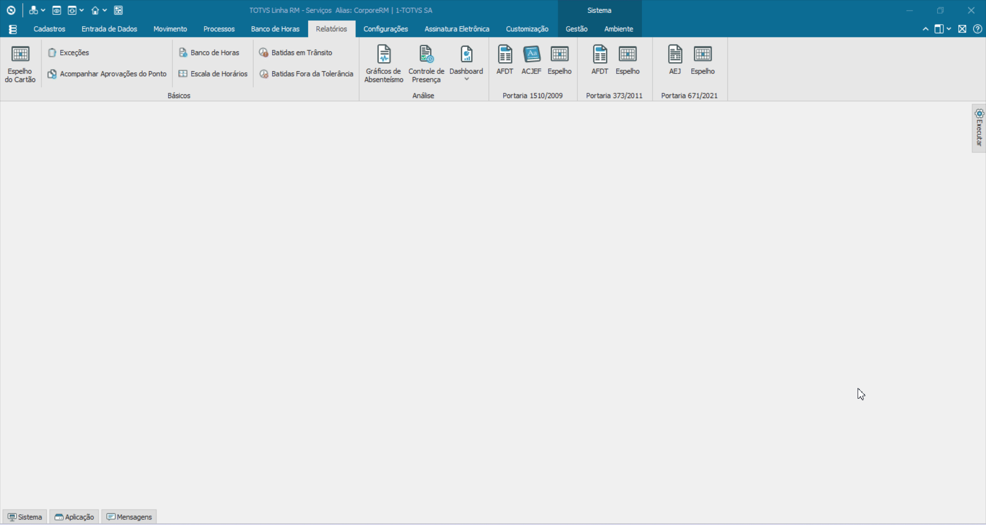Viewport: 986px width, 525px height.
Task: Open the Customização tab
Action: click(527, 29)
